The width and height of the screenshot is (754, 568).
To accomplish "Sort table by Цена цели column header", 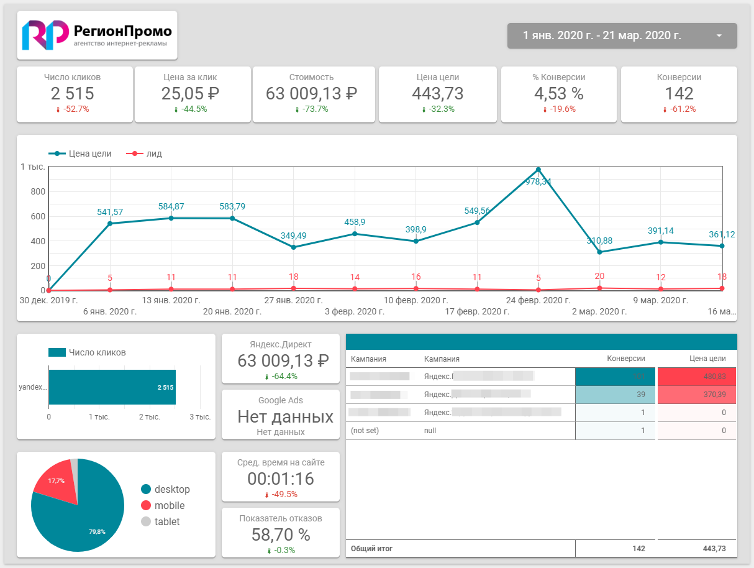I will (708, 359).
